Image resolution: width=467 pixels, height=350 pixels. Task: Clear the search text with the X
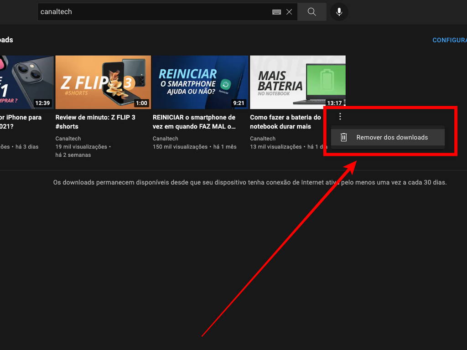[x=289, y=12]
